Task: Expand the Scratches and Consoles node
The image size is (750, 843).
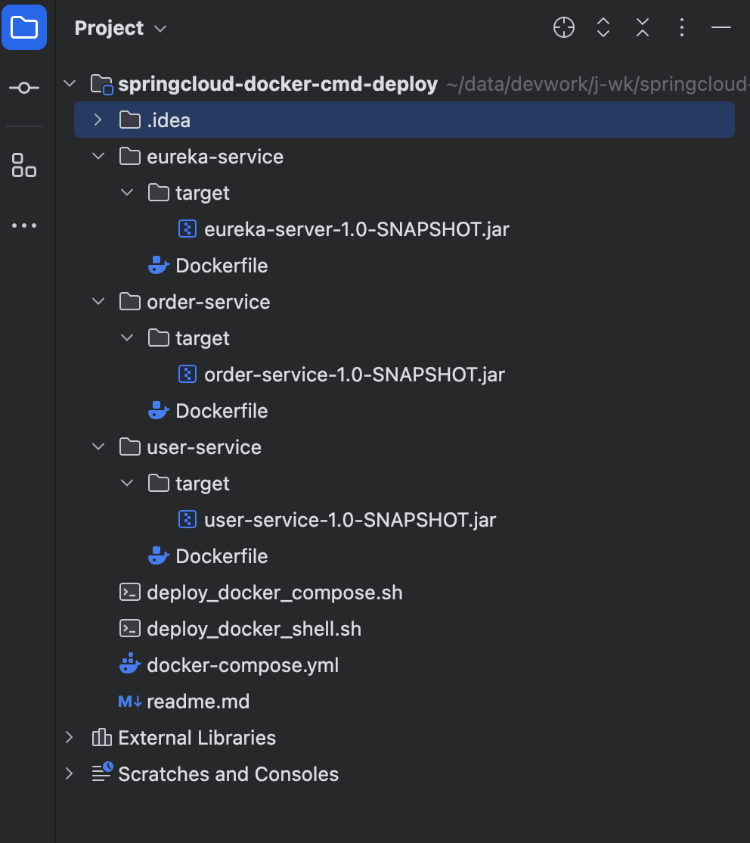Action: point(69,773)
